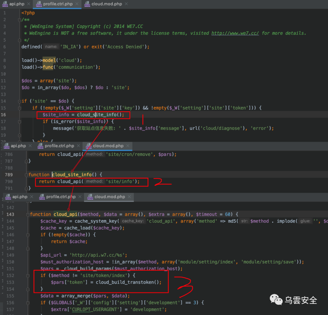Click fold end marker at line 787
This screenshot has width=328, height=315.
coord(26,161)
